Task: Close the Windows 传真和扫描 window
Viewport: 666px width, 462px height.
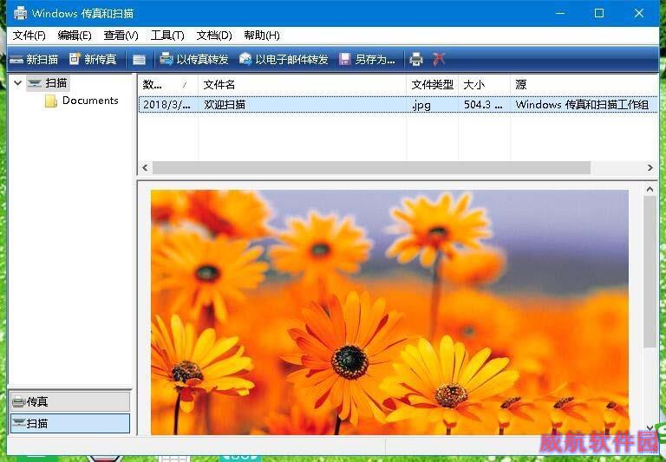Action: [639, 13]
